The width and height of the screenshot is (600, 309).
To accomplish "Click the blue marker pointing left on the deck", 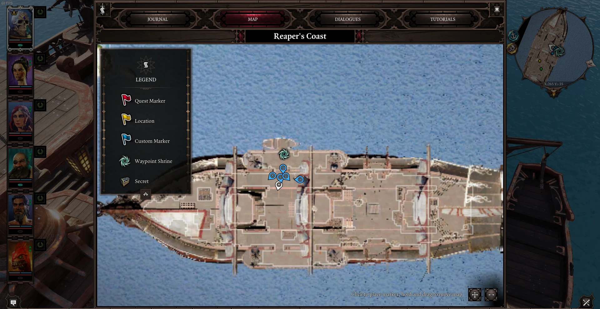I will (x=299, y=179).
